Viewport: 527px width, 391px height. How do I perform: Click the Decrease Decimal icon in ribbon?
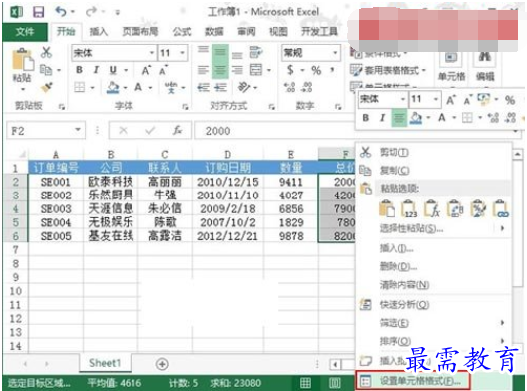tap(306, 88)
